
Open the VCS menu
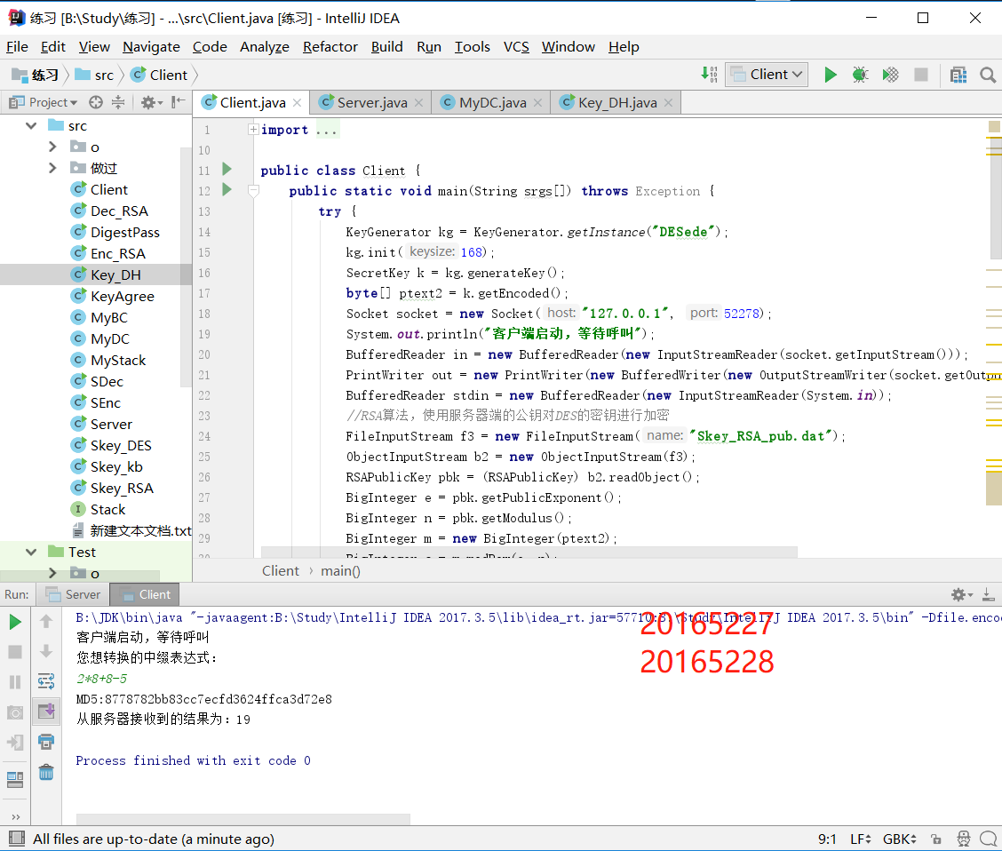pos(516,47)
